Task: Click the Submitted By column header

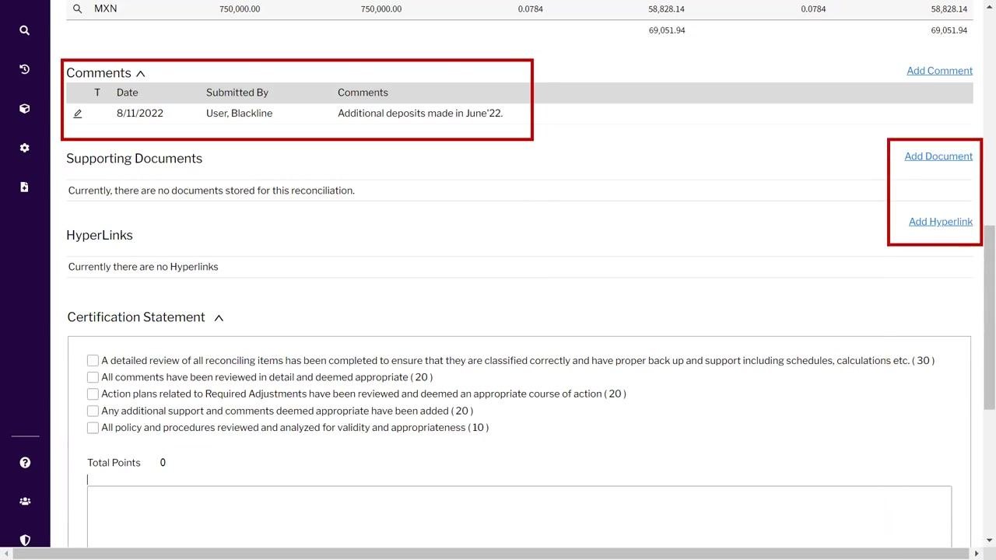Action: pos(237,93)
